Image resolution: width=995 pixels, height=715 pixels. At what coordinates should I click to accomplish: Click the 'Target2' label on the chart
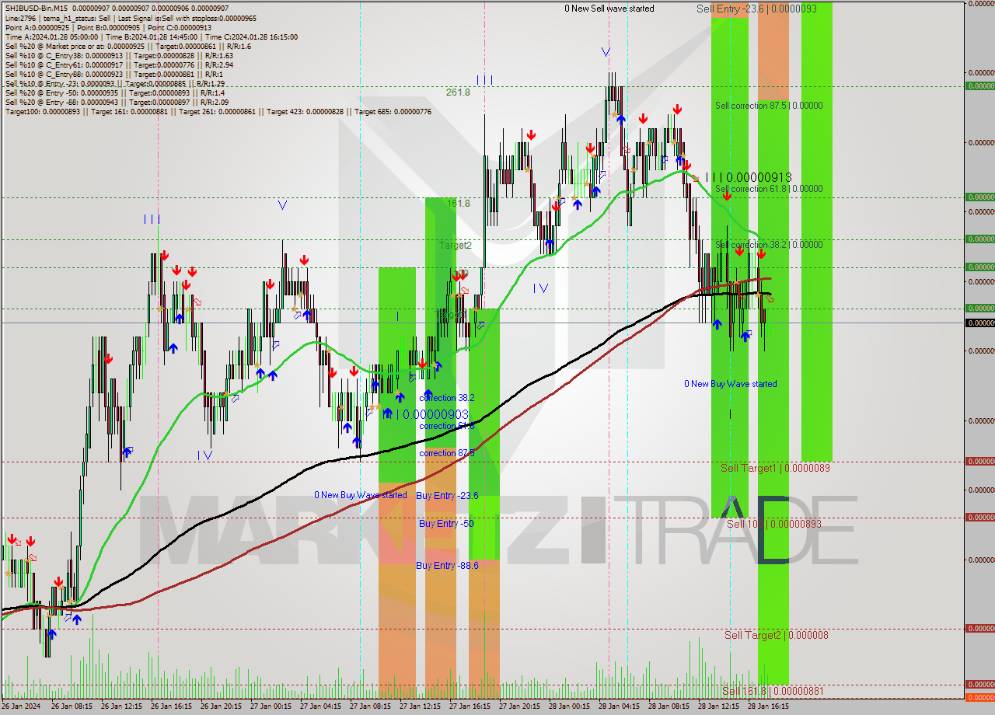[456, 245]
